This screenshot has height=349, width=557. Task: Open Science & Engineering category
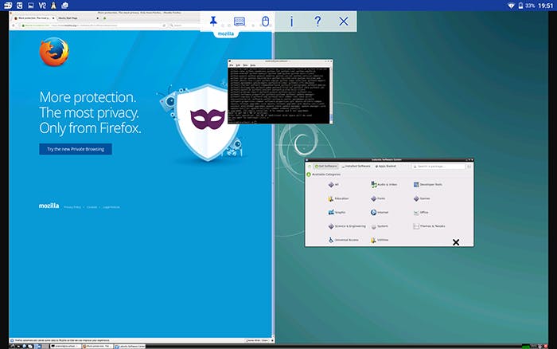tap(347, 226)
